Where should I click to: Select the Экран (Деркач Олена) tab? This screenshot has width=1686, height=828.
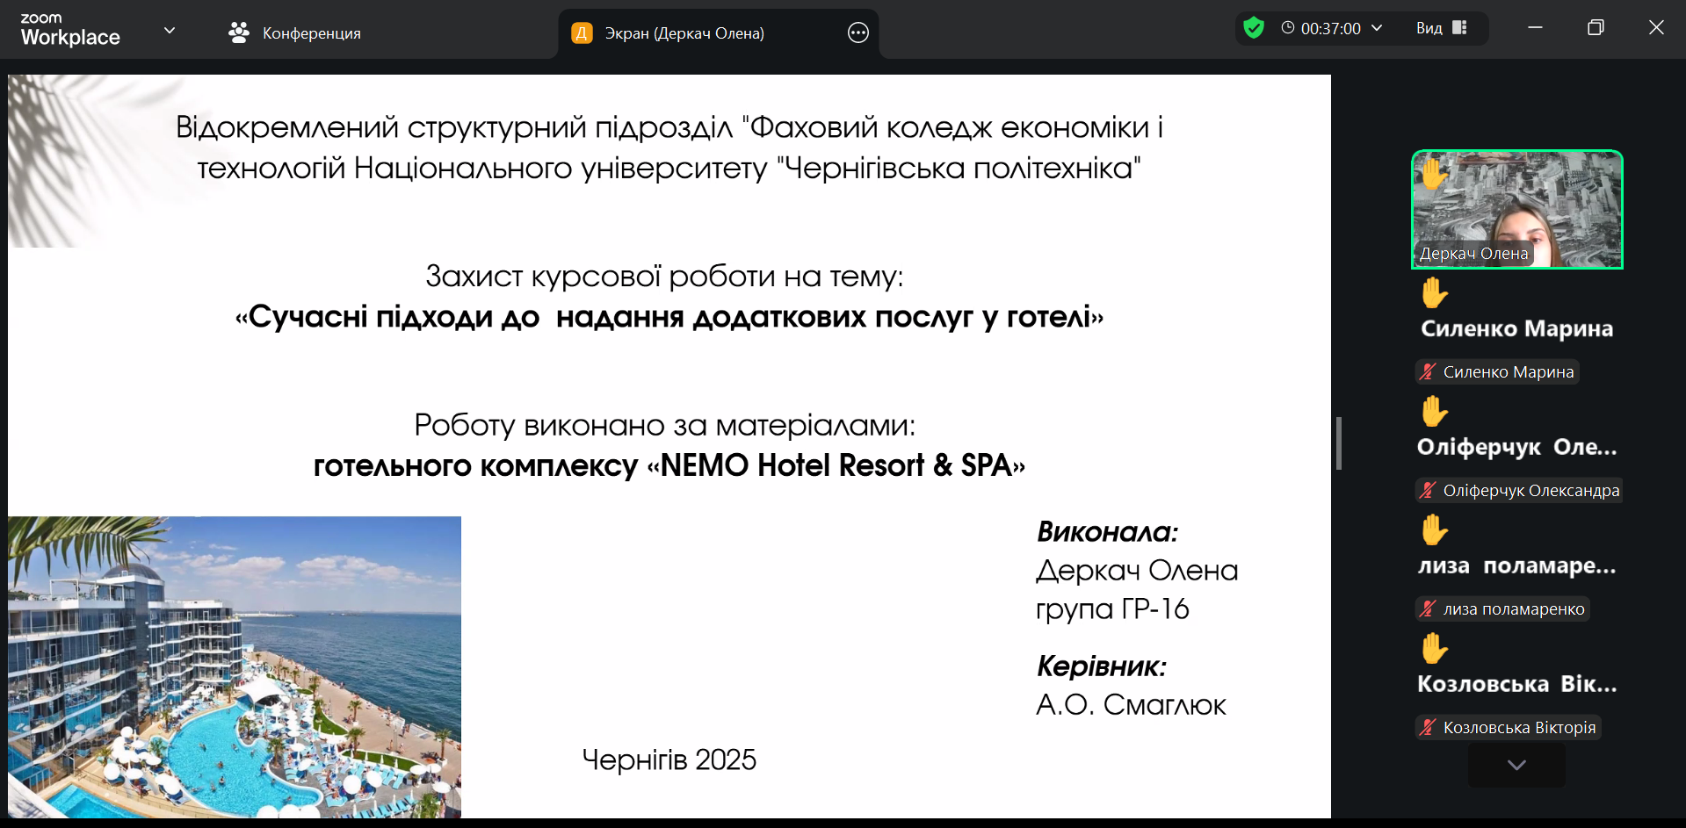(x=684, y=33)
